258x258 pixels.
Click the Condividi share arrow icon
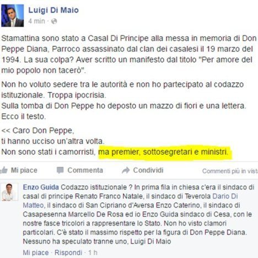[126, 170]
